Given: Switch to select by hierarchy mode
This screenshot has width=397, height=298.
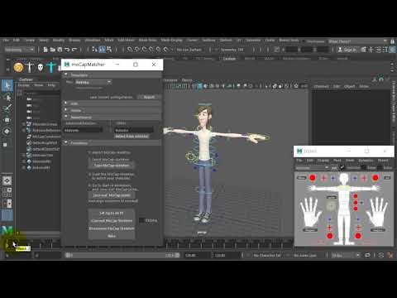Looking at the screenshot, I should tap(94, 50).
